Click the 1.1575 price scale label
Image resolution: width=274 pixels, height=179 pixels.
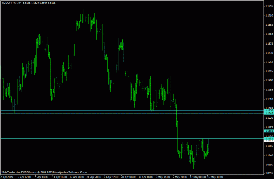[269, 44]
